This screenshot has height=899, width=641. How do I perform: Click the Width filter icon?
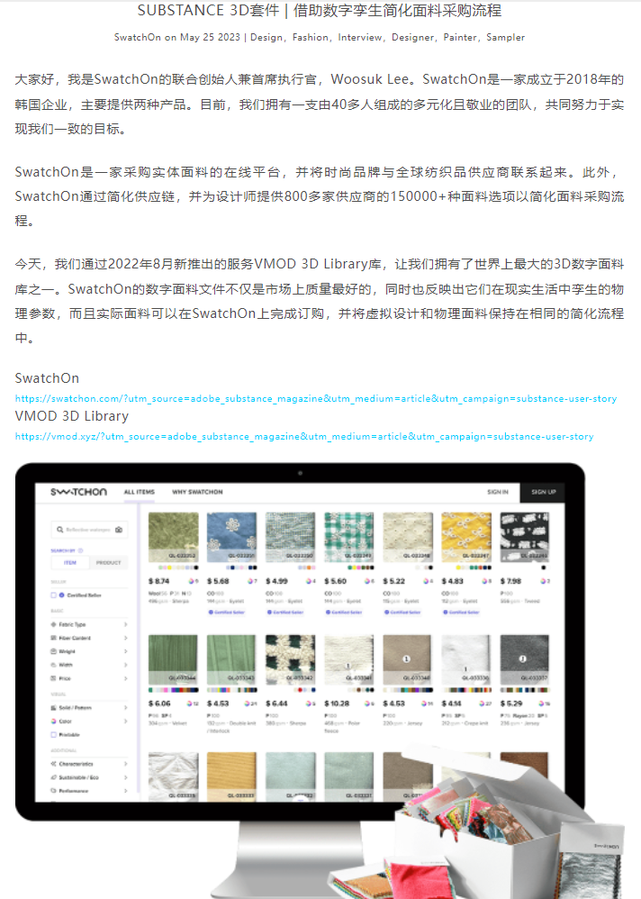click(x=54, y=665)
